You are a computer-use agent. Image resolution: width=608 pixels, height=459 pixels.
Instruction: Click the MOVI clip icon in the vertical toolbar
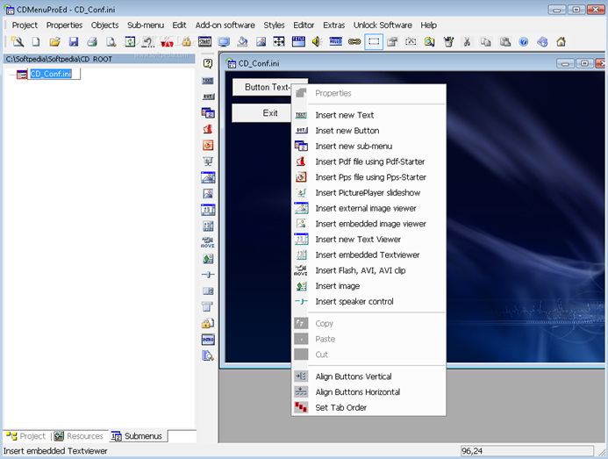(208, 242)
